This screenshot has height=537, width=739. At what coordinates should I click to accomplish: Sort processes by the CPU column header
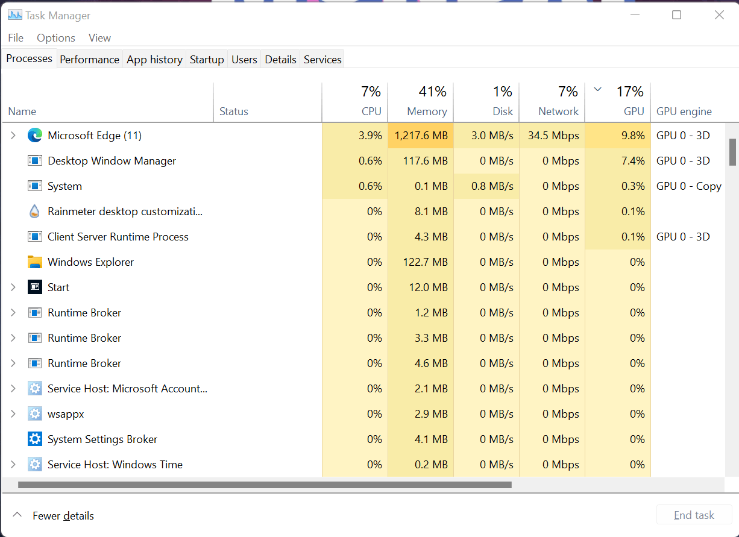coord(355,101)
